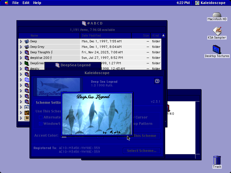The width and height of the screenshot is (231, 173).
Task: Click the #ABCD window title text
Action: (x=95, y=23)
